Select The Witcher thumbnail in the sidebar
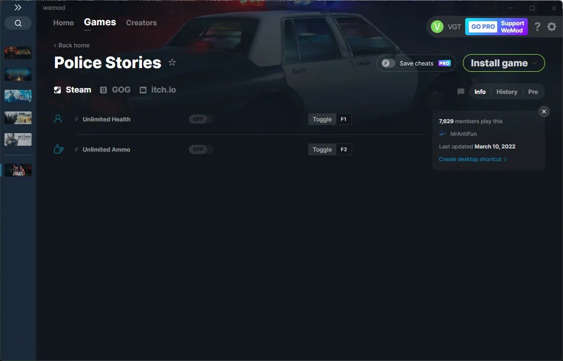The height and width of the screenshot is (361, 563). pos(18,139)
